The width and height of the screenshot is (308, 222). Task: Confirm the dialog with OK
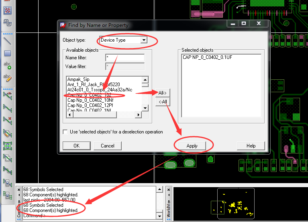pyautogui.click(x=77, y=146)
